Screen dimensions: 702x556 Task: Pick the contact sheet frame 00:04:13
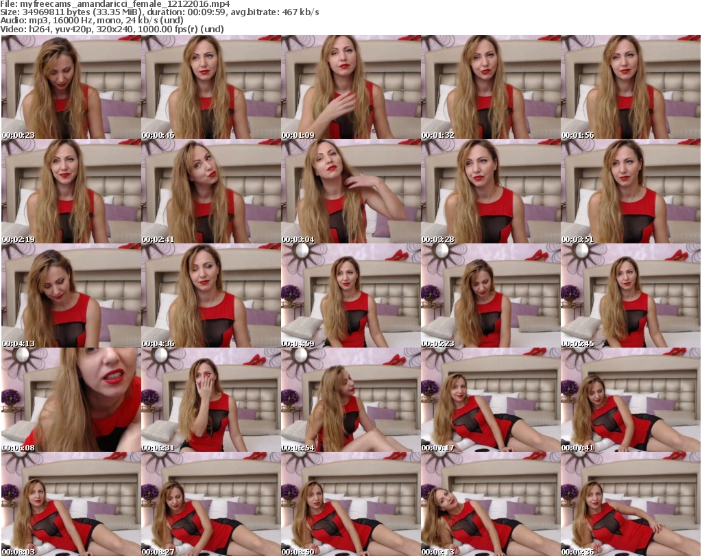(x=71, y=295)
